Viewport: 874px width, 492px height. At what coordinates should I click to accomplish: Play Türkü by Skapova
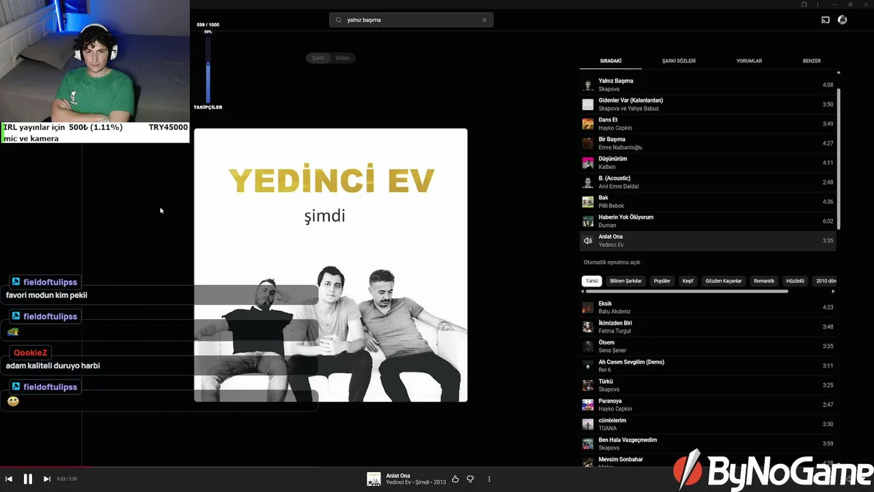708,385
